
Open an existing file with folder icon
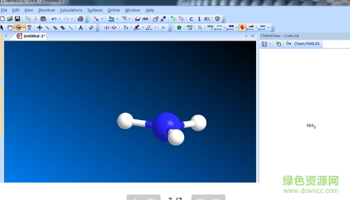10,19
